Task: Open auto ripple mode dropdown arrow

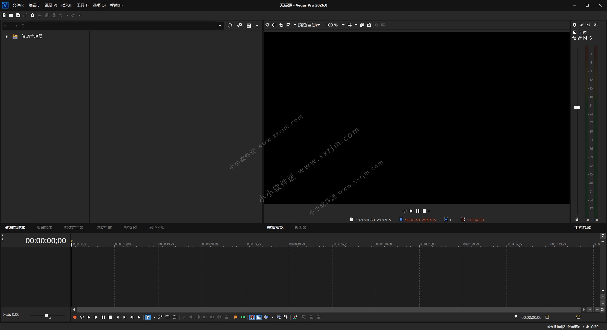Action: coord(273,317)
